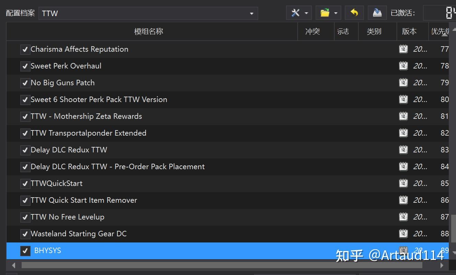Image resolution: width=456 pixels, height=275 pixels.
Task: Toggle the TTW No Free Levelup checkbox
Action: 25,217
